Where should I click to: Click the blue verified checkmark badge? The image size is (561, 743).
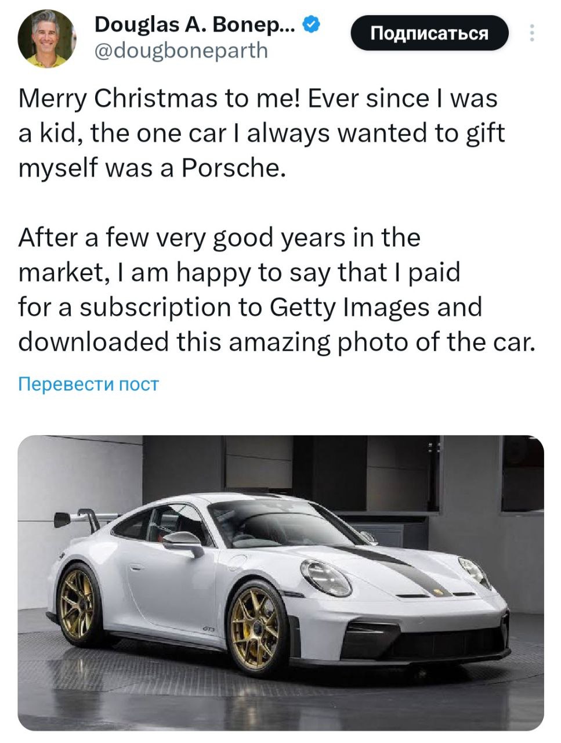pyautogui.click(x=311, y=24)
